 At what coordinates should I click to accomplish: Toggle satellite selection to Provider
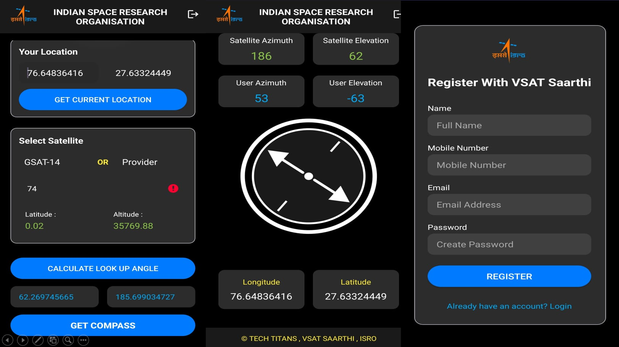pyautogui.click(x=139, y=162)
